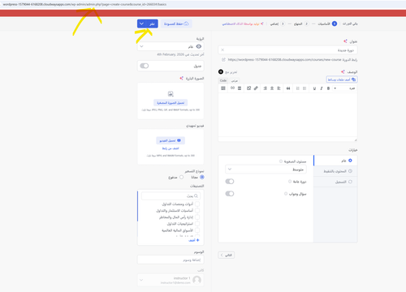Click the أضف plus link under categories
This screenshot has height=292, width=406.
[x=194, y=240]
